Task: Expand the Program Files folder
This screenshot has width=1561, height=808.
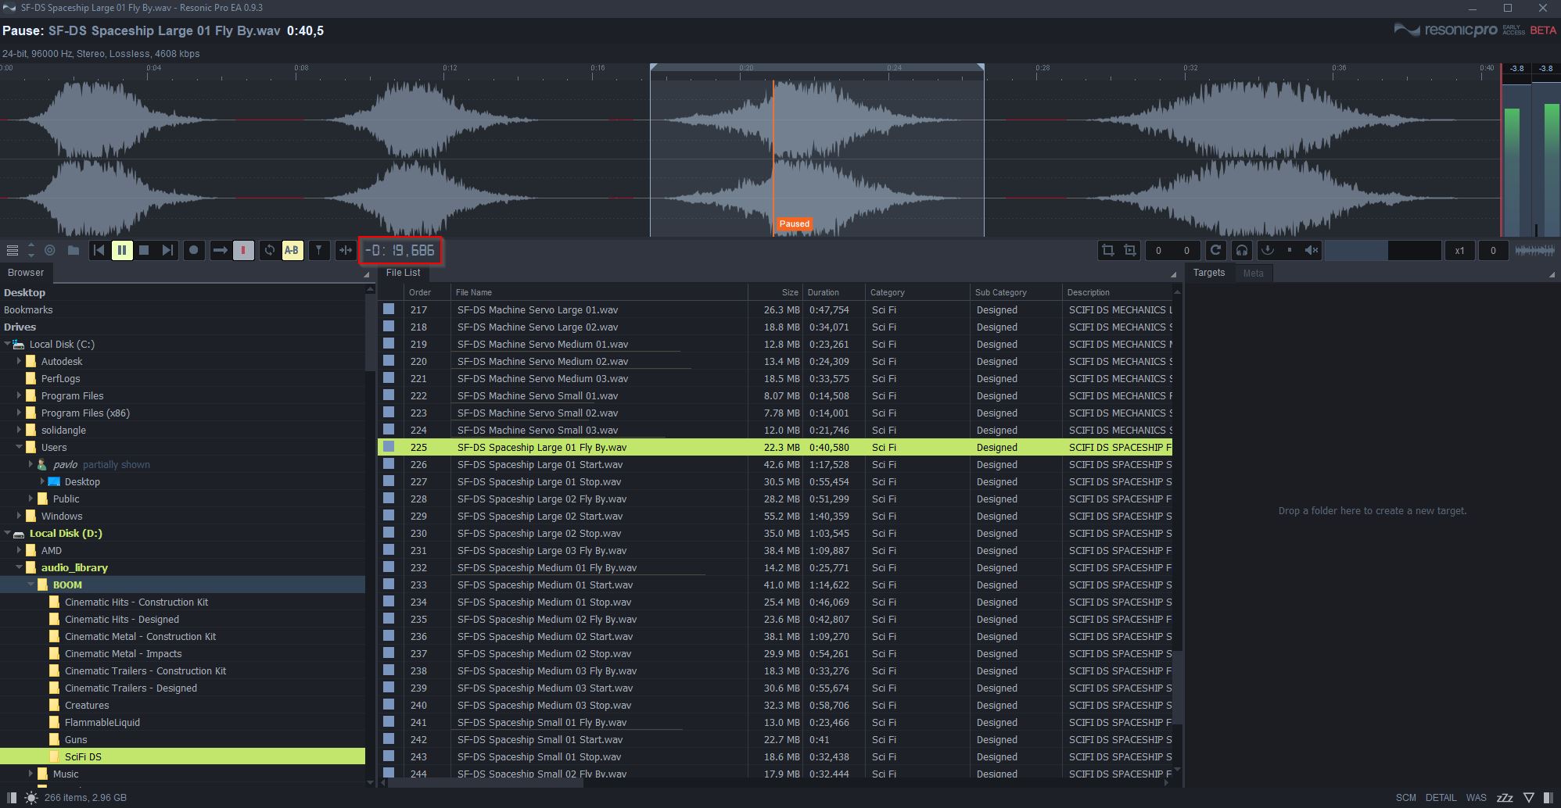Action: tap(20, 395)
